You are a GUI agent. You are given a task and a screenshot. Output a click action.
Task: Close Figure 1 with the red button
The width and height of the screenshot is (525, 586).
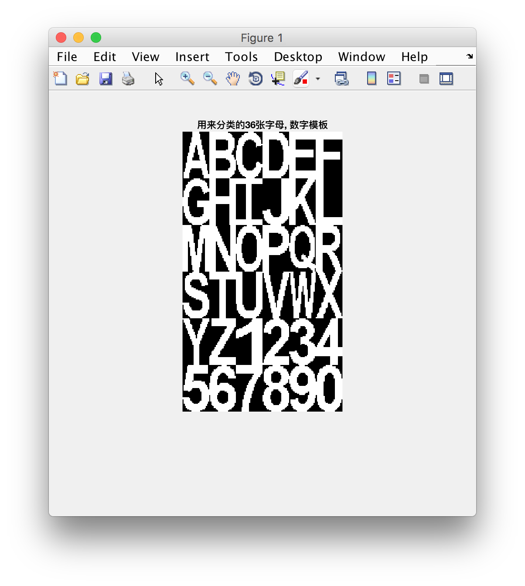(61, 38)
